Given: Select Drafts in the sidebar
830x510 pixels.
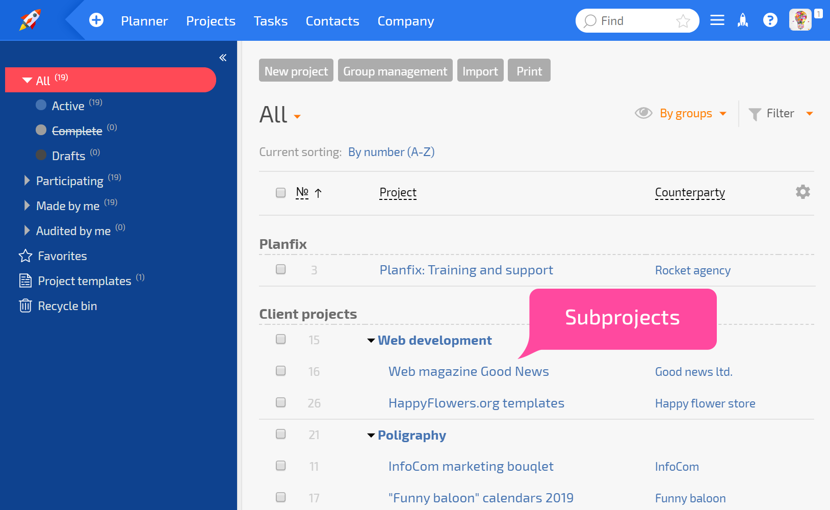Looking at the screenshot, I should [68, 156].
